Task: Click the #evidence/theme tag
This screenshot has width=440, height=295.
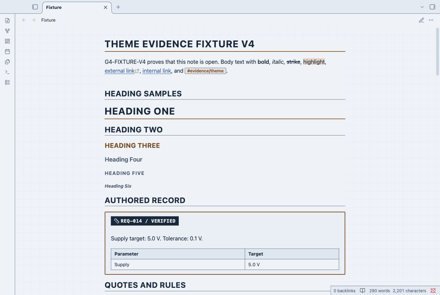Action: (206, 71)
